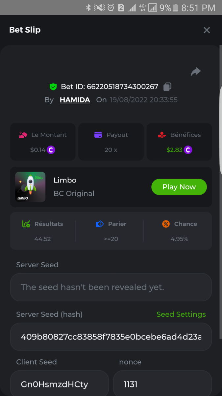Click the Client Seed field

[x=59, y=384]
